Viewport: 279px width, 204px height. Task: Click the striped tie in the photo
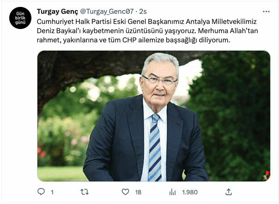(x=155, y=147)
